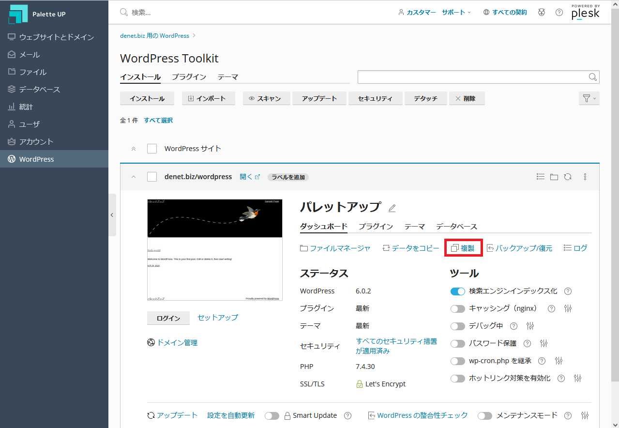
Task: Toggle Smart Update switch
Action: point(272,415)
